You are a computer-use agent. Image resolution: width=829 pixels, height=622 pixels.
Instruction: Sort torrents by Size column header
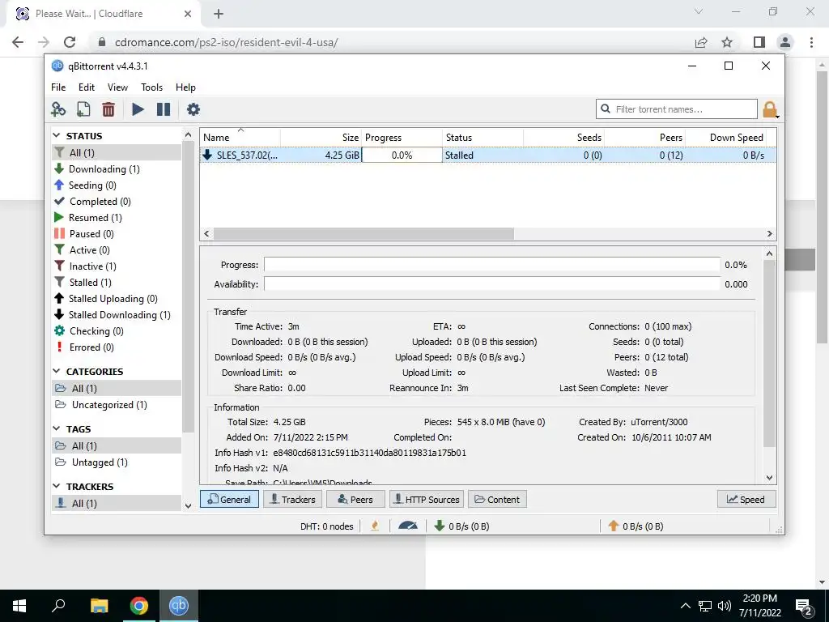pos(321,138)
